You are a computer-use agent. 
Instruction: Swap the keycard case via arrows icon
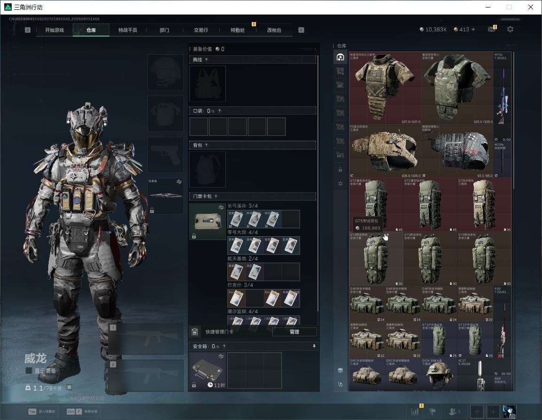point(221,207)
